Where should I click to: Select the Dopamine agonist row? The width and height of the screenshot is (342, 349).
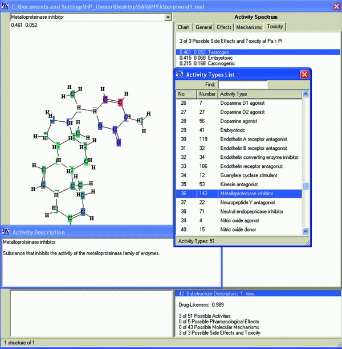pos(239,121)
